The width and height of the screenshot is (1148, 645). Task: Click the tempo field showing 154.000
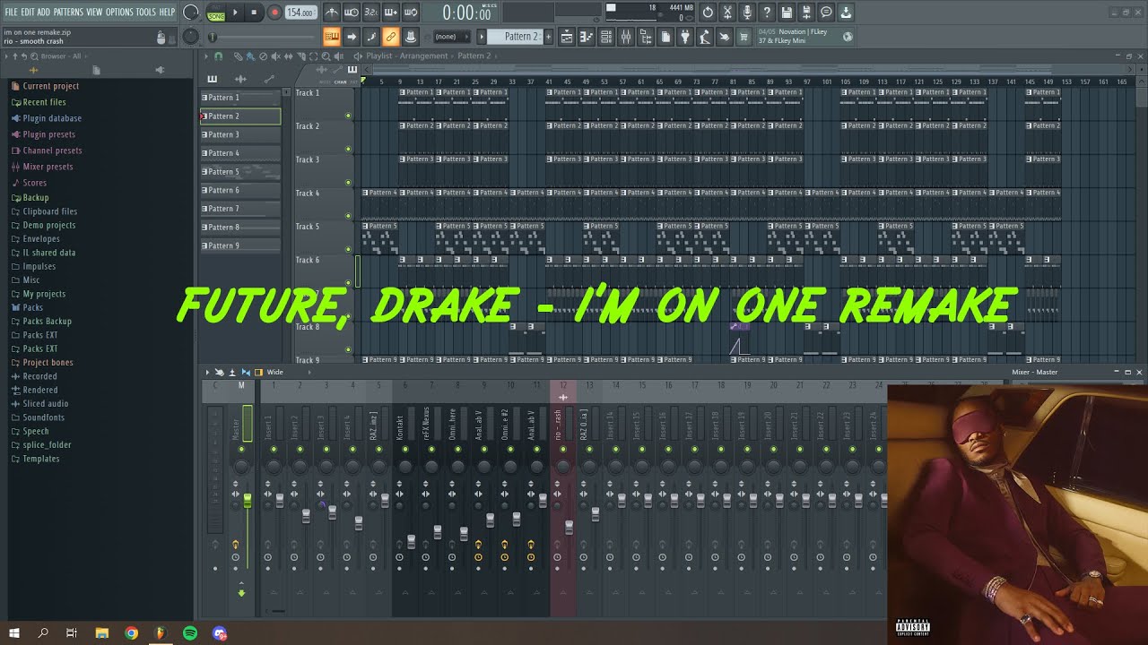click(x=300, y=13)
